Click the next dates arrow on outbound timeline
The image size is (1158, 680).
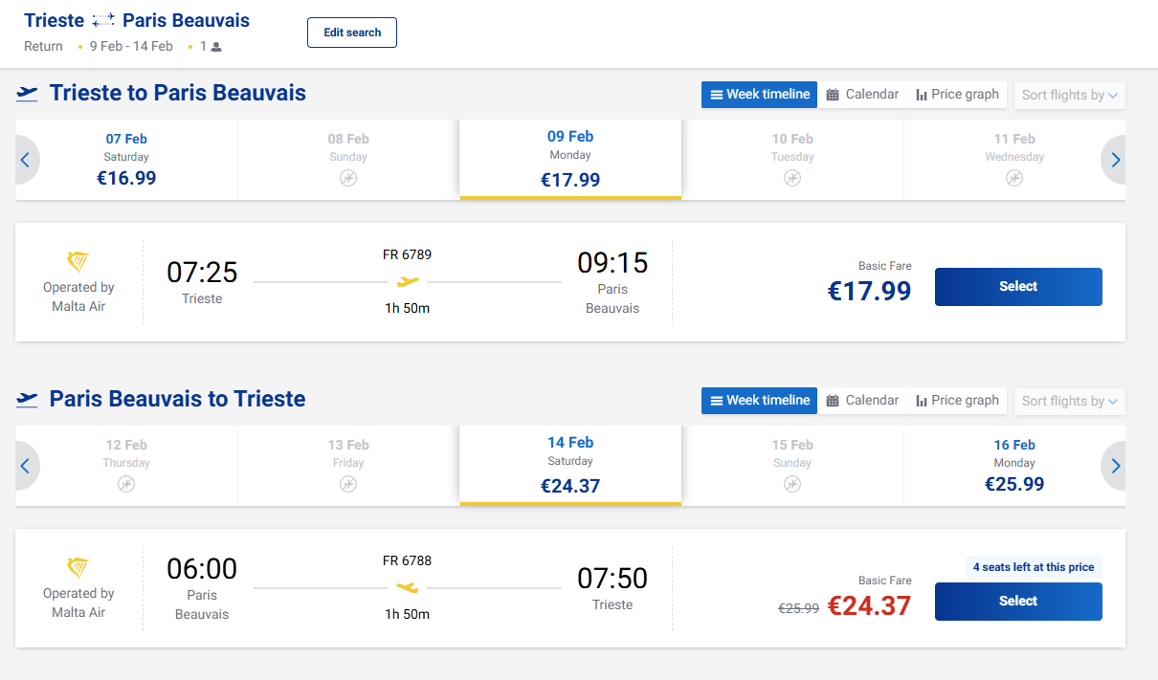coord(1114,161)
